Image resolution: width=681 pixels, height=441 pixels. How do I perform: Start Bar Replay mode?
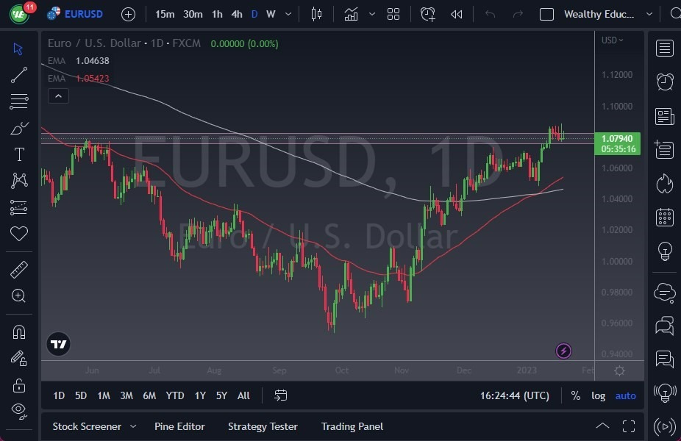[456, 13]
